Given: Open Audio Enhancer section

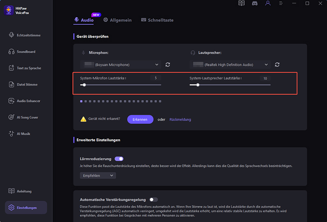Looking at the screenshot, I should coord(24,101).
